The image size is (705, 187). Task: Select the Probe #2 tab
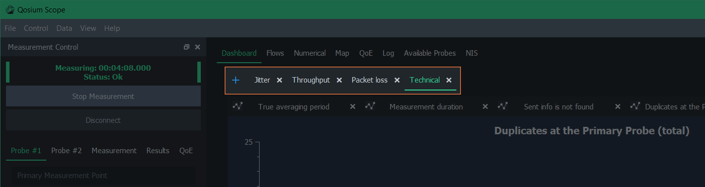click(66, 150)
